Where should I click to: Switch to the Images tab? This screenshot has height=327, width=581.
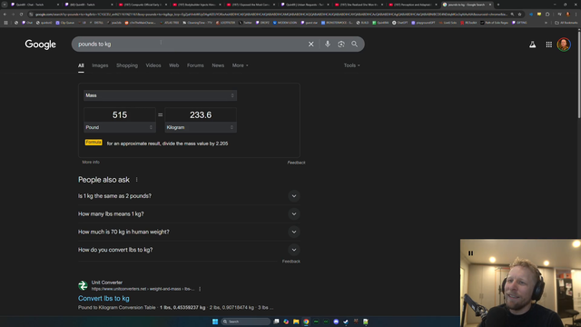(x=100, y=65)
